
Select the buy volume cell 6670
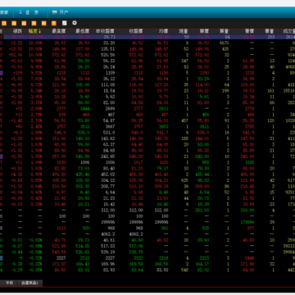(x=224, y=43)
